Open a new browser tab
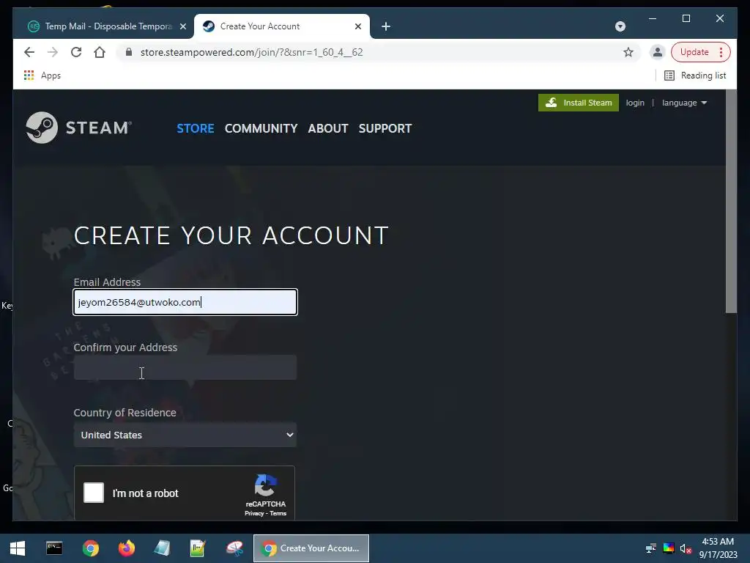The image size is (750, 563). click(x=385, y=26)
